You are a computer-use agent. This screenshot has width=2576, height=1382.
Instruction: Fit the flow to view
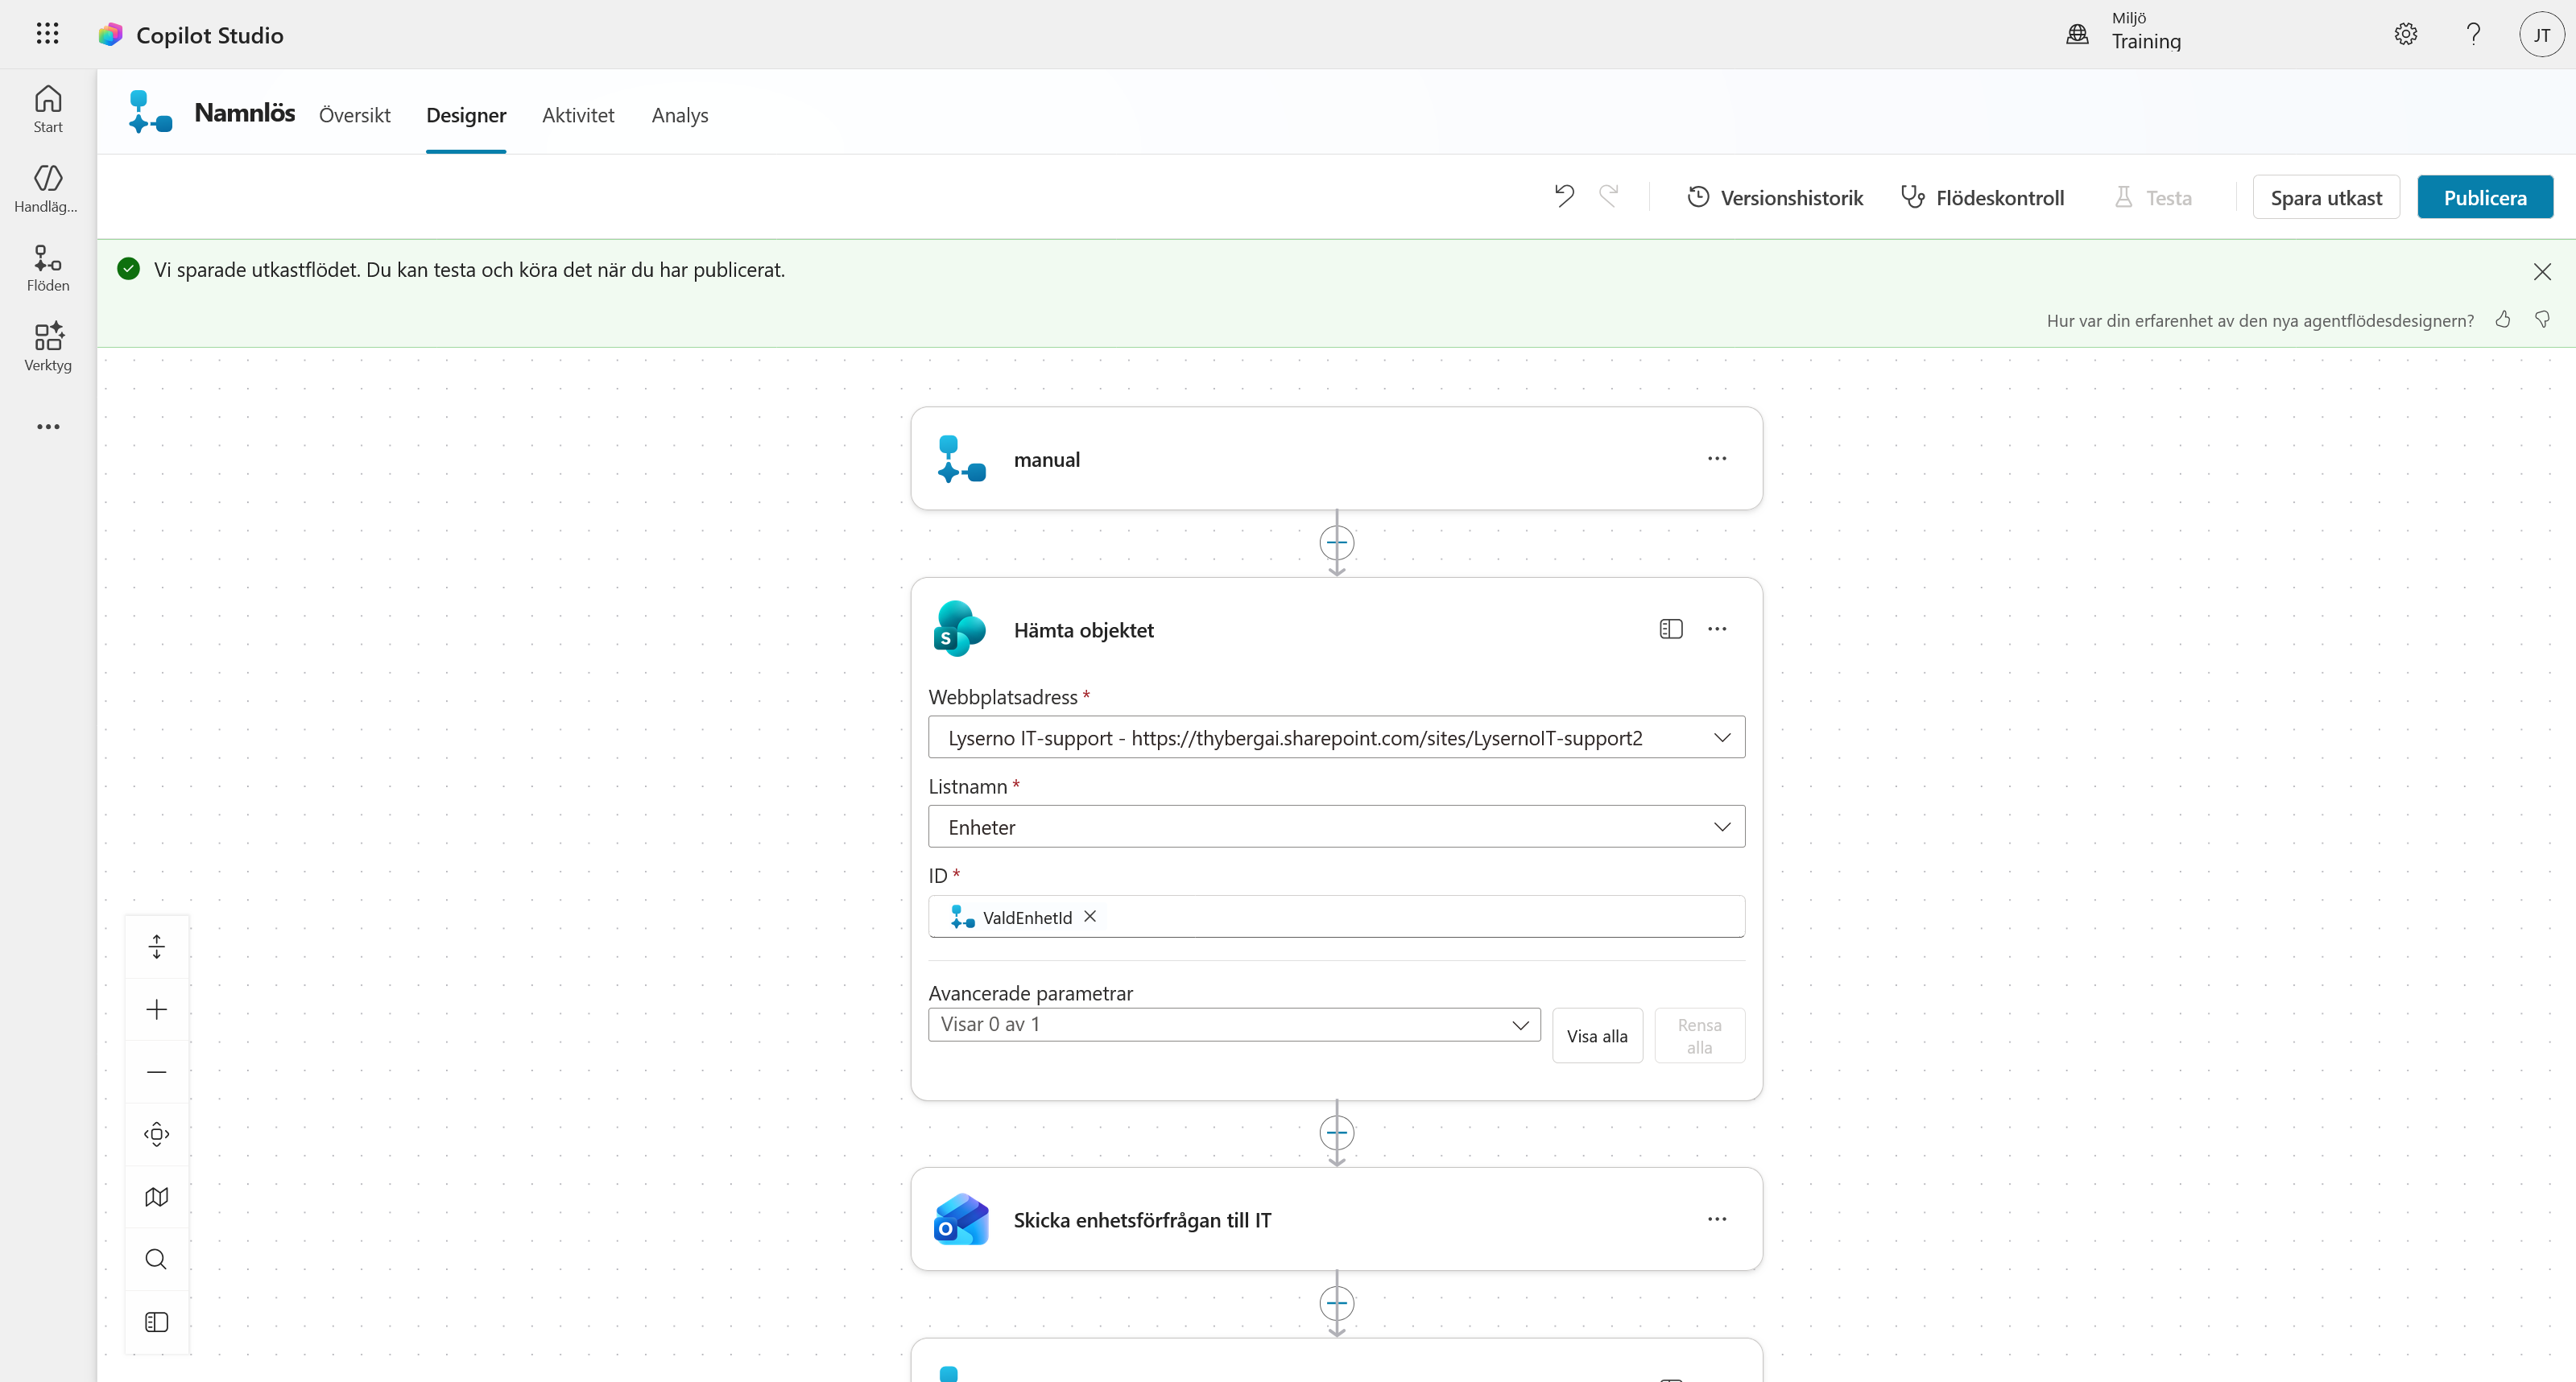157,1134
